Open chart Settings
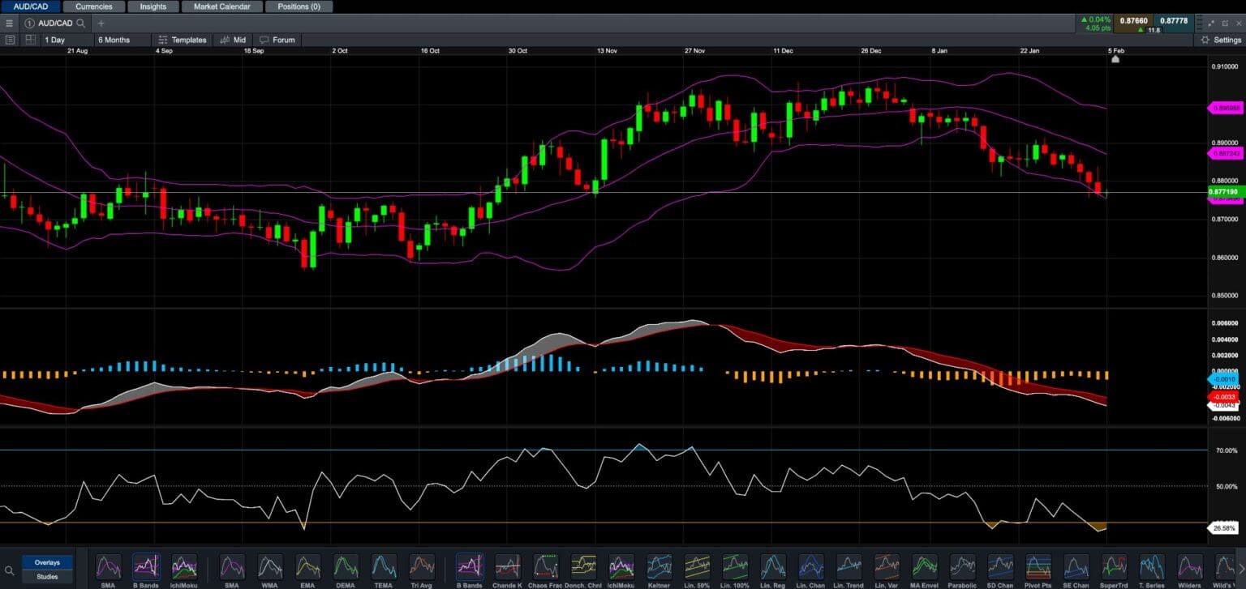Screen dimensions: 1246x589 click(x=1221, y=40)
